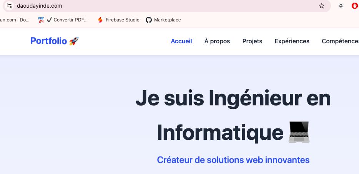The height and width of the screenshot is (174, 359).
Task: Navigate to Projets in the navbar
Action: pos(252,41)
